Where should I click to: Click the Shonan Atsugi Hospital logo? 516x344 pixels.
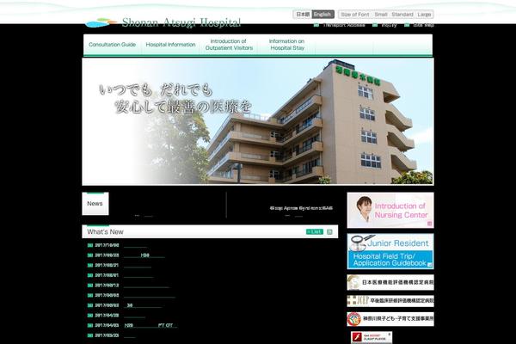click(x=163, y=22)
